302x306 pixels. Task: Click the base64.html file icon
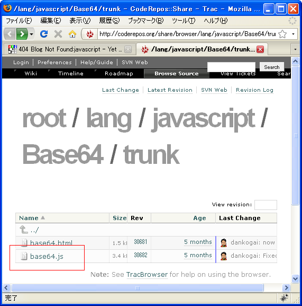click(x=24, y=242)
